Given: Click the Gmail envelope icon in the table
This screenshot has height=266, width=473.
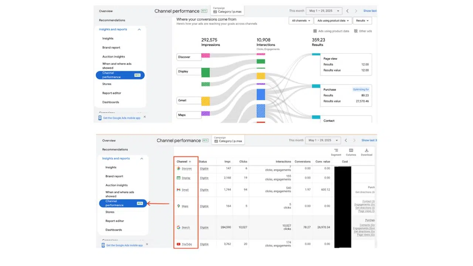Looking at the screenshot, I should 178,190.
